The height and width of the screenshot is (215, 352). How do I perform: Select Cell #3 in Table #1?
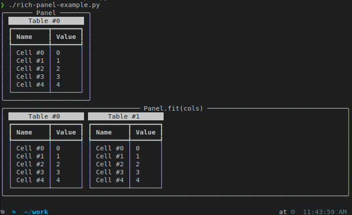110,172
